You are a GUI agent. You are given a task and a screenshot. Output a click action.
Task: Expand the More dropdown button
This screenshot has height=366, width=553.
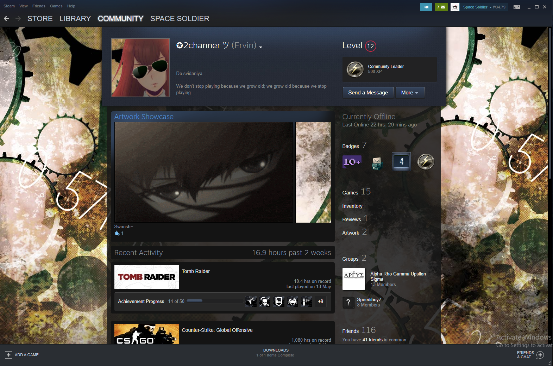[x=410, y=93]
